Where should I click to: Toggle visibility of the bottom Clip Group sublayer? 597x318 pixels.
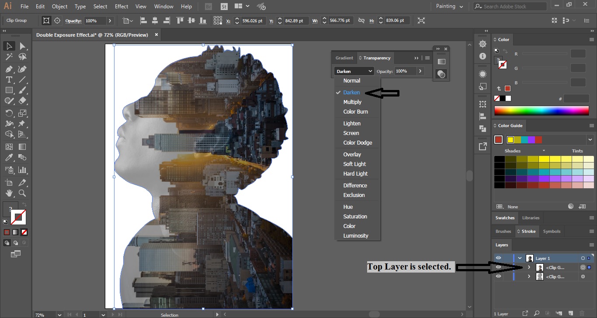click(x=498, y=276)
